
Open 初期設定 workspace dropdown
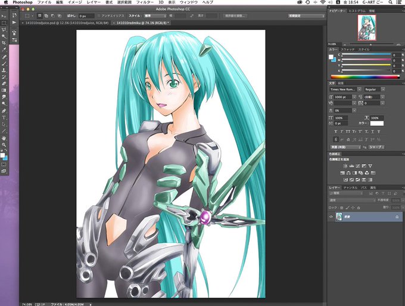(x=306, y=16)
